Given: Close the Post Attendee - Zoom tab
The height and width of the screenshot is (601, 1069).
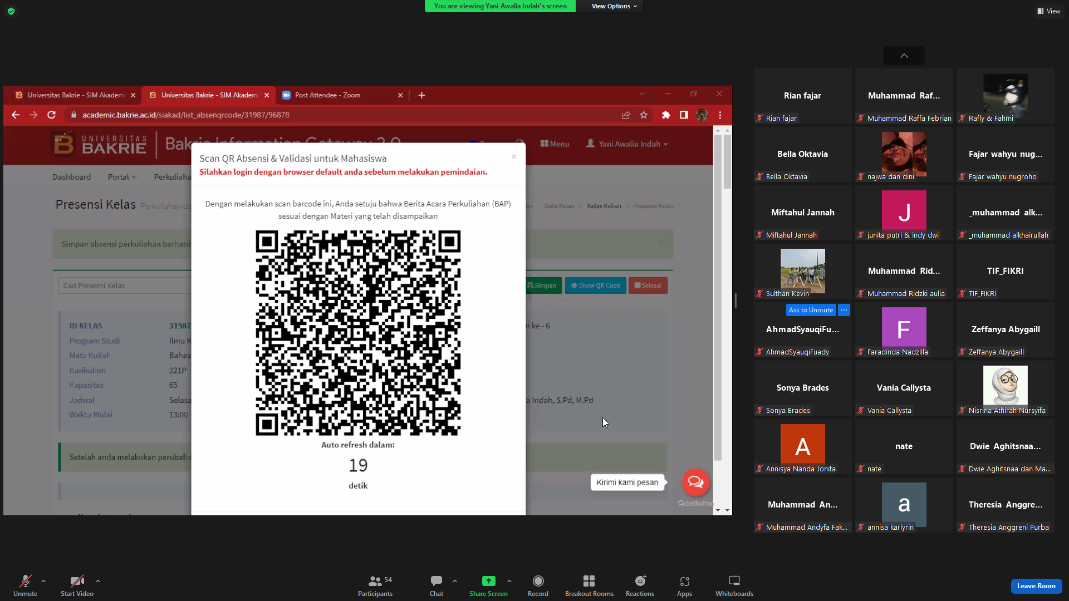Looking at the screenshot, I should (x=400, y=95).
